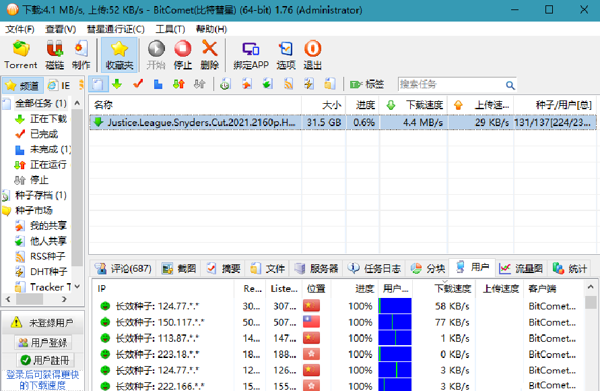
Task: Open 选项 options
Action: coord(286,55)
